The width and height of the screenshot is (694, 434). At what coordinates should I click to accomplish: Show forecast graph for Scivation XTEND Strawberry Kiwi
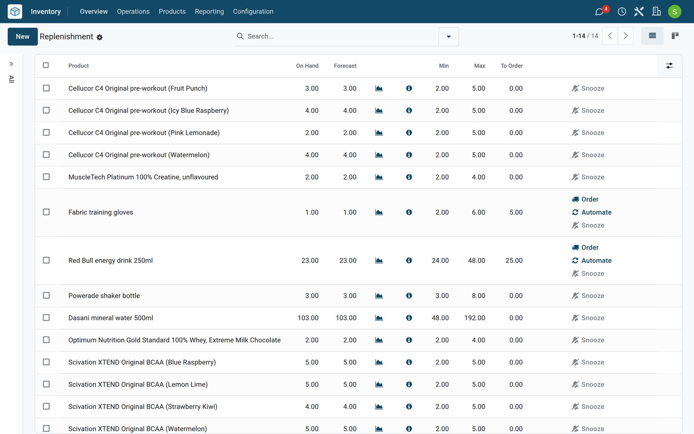point(379,407)
